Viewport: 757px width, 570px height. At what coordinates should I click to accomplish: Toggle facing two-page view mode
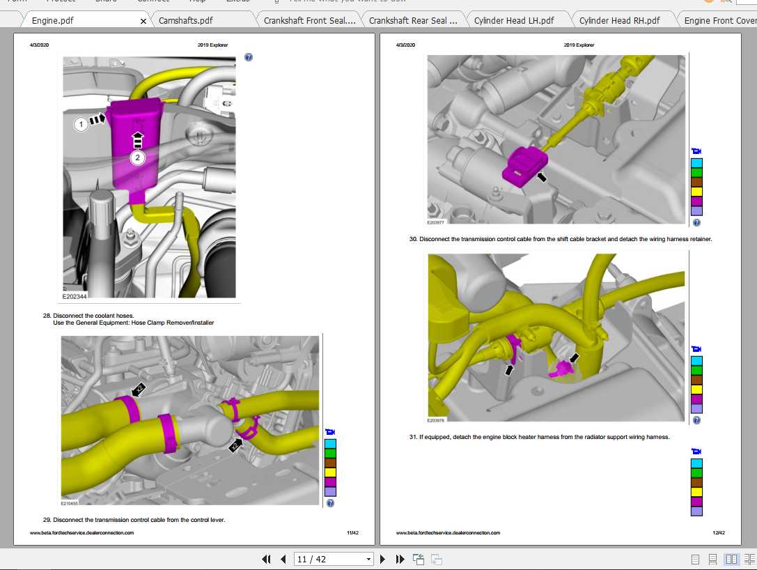coord(731,559)
